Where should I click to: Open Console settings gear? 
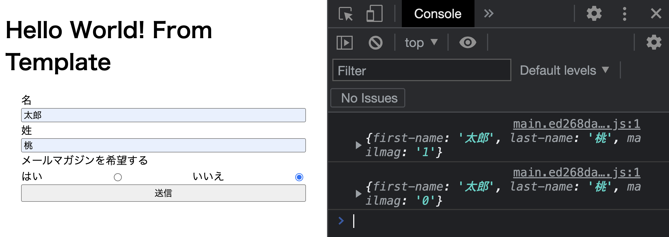coord(654,42)
